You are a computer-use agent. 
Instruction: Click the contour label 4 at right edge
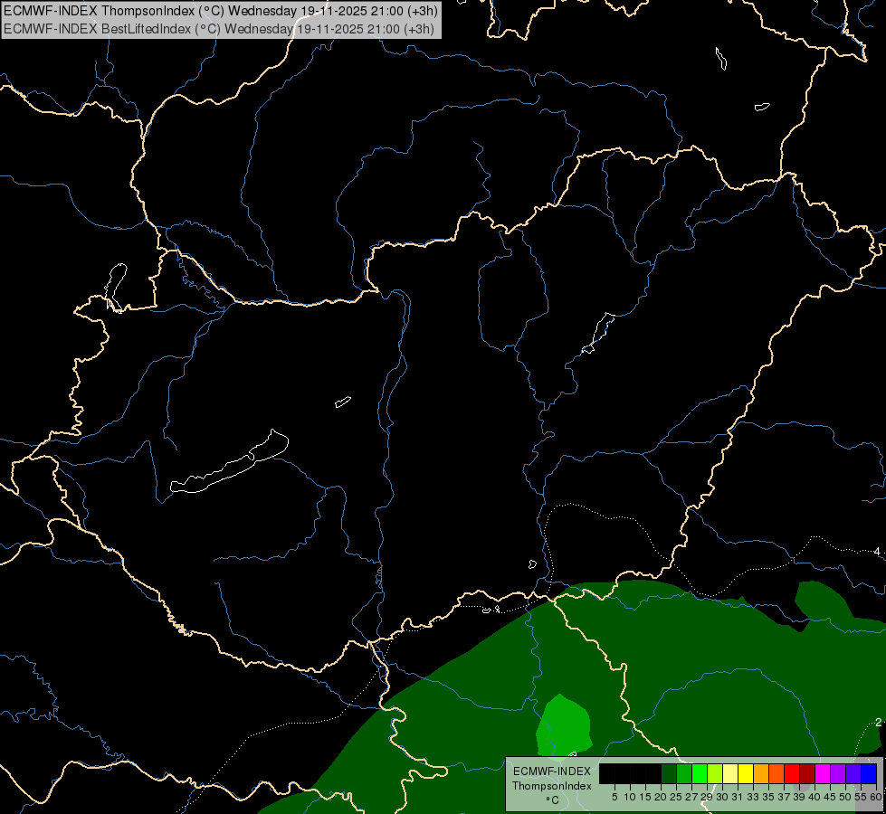pyautogui.click(x=877, y=552)
